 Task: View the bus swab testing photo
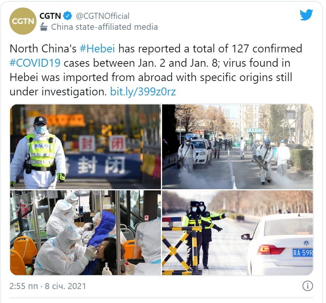click(85, 233)
